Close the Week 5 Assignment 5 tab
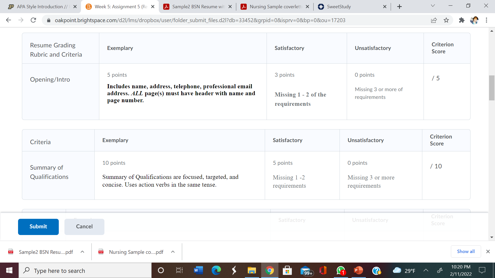 (x=153, y=7)
